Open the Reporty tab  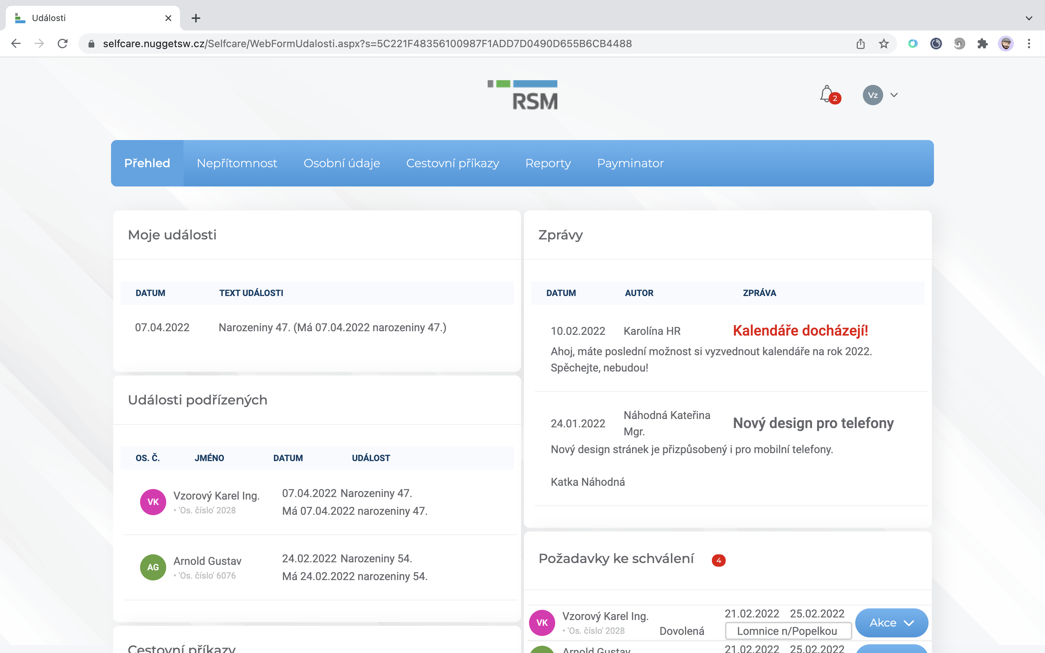[548, 163]
